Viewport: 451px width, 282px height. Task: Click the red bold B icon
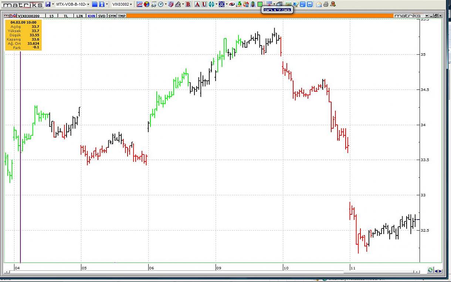pyautogui.click(x=188, y=4)
